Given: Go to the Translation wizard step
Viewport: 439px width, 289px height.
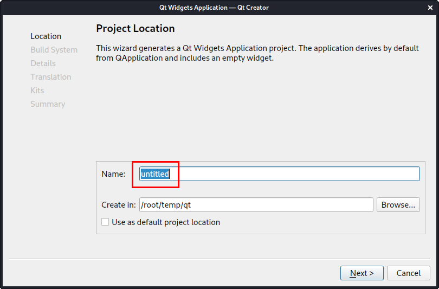Looking at the screenshot, I should (x=50, y=77).
